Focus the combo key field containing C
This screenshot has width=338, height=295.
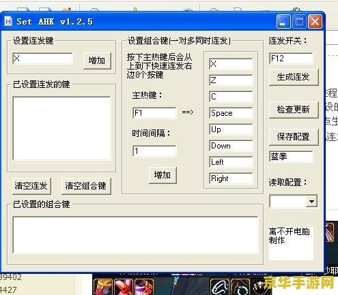click(231, 97)
